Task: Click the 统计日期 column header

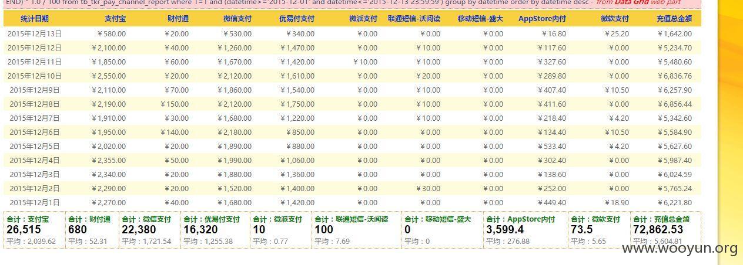Action: tap(35, 19)
